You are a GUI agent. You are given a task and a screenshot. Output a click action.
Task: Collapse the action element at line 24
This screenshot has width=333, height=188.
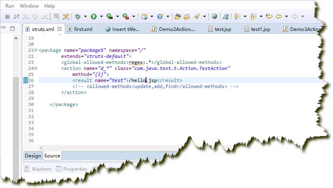[36, 68]
